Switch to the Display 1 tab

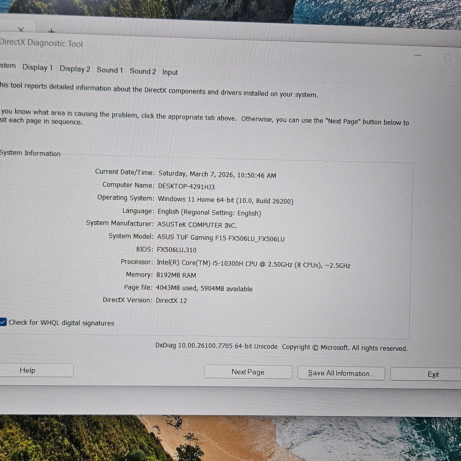coord(37,68)
